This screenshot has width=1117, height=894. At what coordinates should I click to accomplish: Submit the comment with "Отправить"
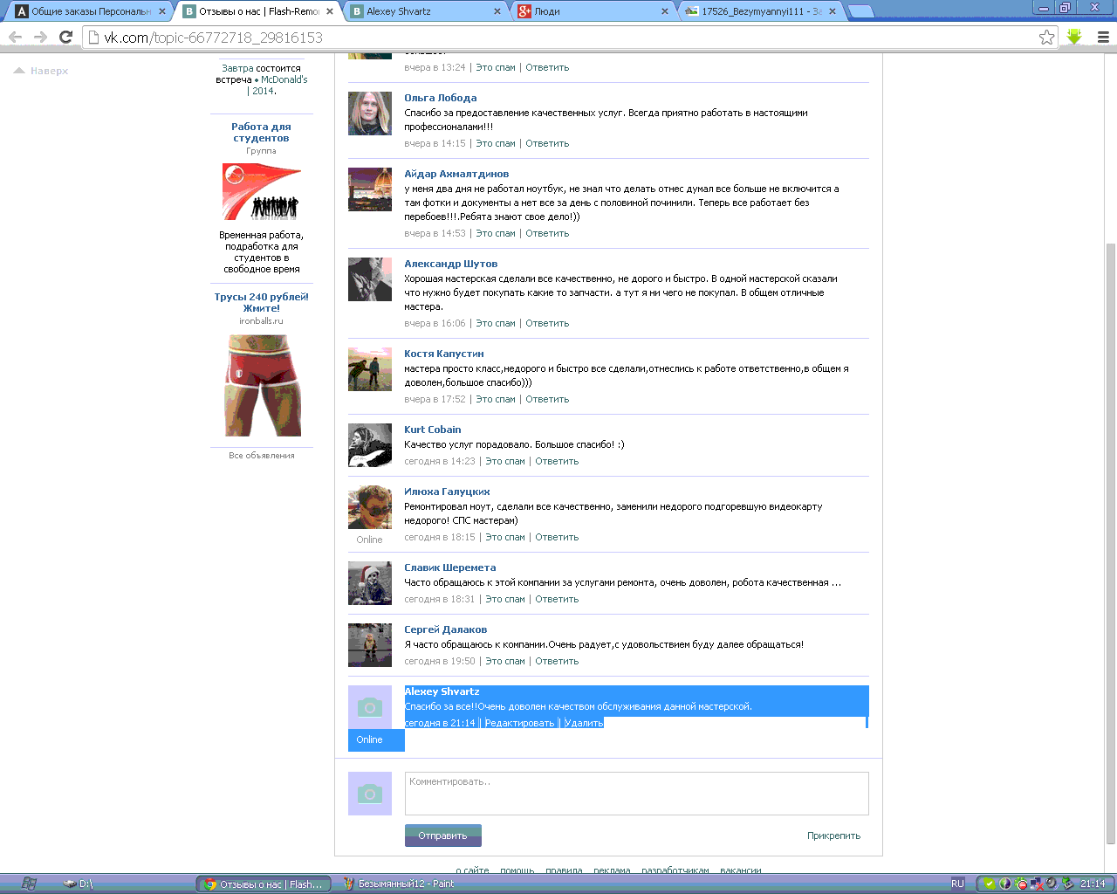(x=442, y=836)
